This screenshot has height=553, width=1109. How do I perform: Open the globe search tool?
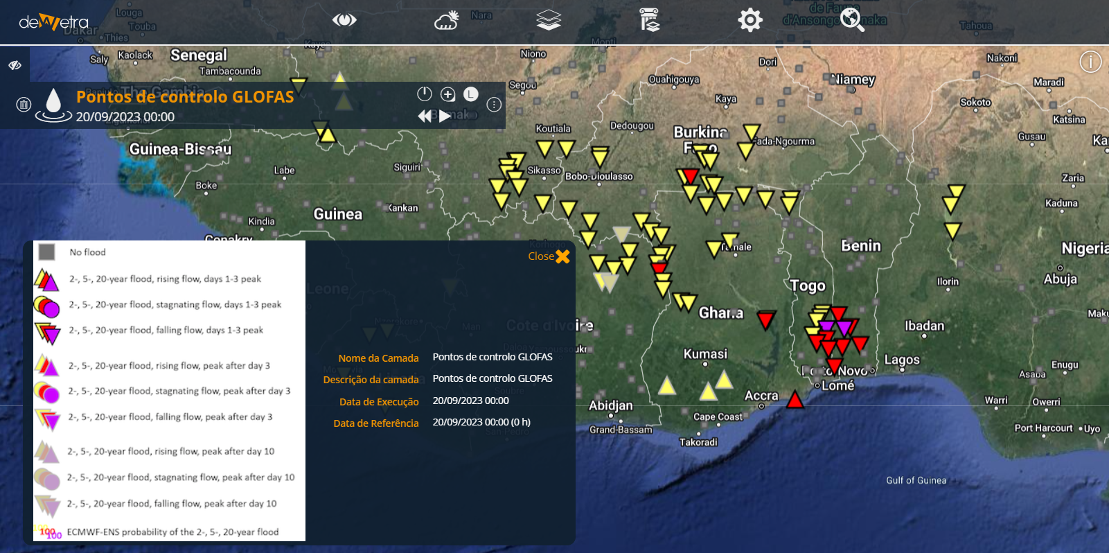click(852, 20)
